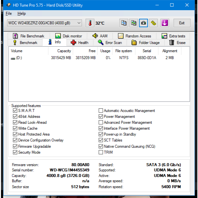This screenshot has height=198, width=198.
Task: Toggle the TRIM checkbox
Action: [101, 152]
